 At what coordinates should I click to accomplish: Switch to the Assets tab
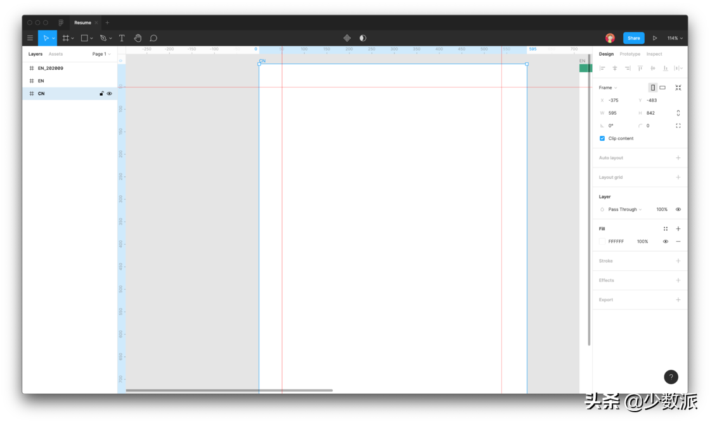coord(56,54)
